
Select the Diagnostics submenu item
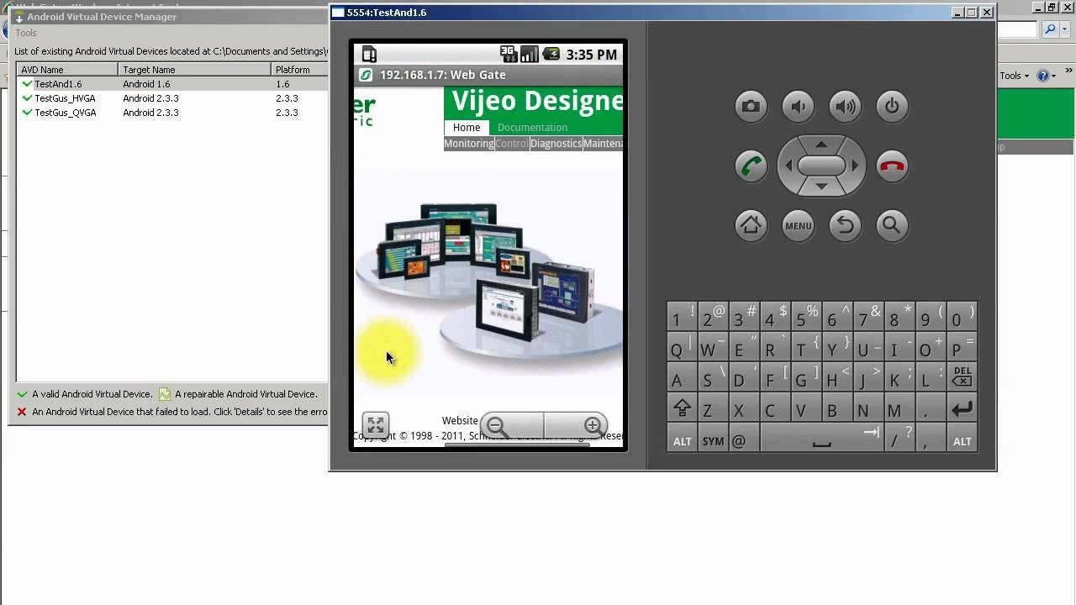(x=556, y=144)
